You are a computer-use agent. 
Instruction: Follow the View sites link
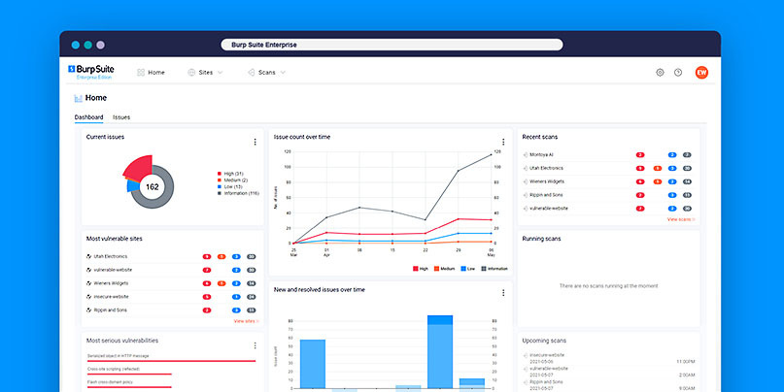pyautogui.click(x=246, y=321)
